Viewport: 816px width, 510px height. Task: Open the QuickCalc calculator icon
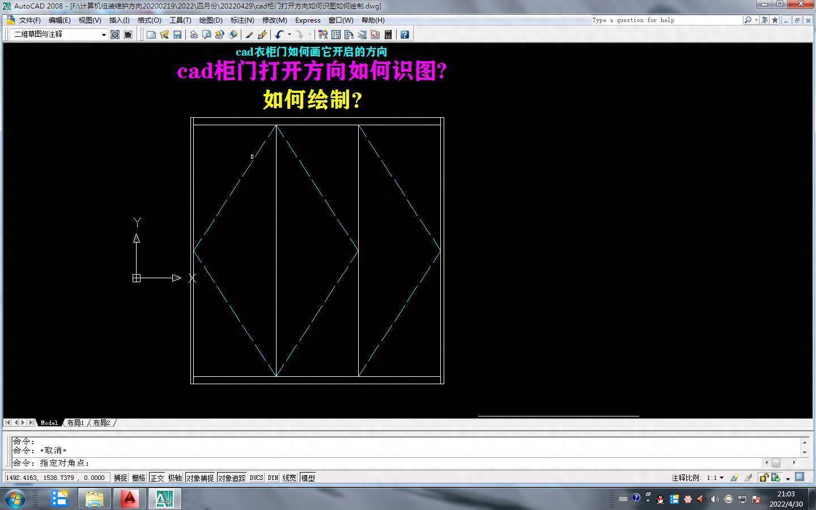coord(388,35)
